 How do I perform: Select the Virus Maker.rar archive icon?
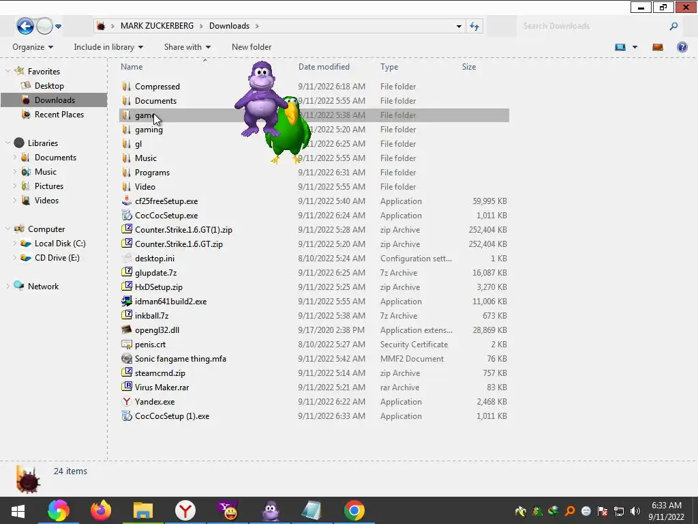tap(126, 388)
